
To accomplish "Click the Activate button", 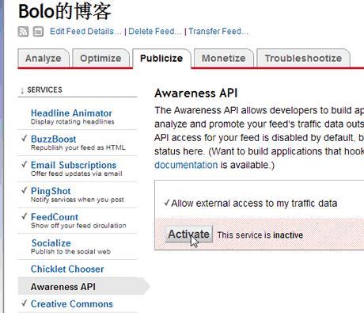I will pyautogui.click(x=189, y=234).
